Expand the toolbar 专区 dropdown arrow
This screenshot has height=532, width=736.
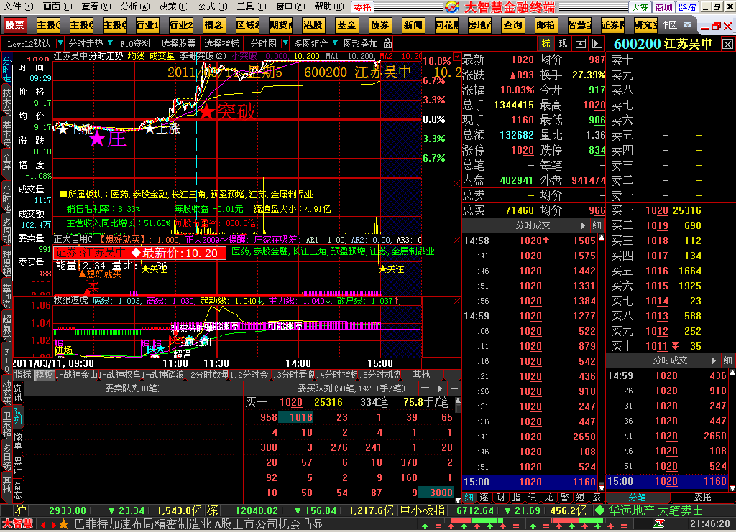687,25
